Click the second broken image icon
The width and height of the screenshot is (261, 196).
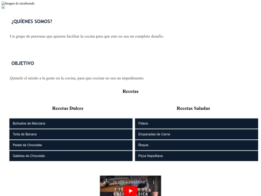pos(3,7)
